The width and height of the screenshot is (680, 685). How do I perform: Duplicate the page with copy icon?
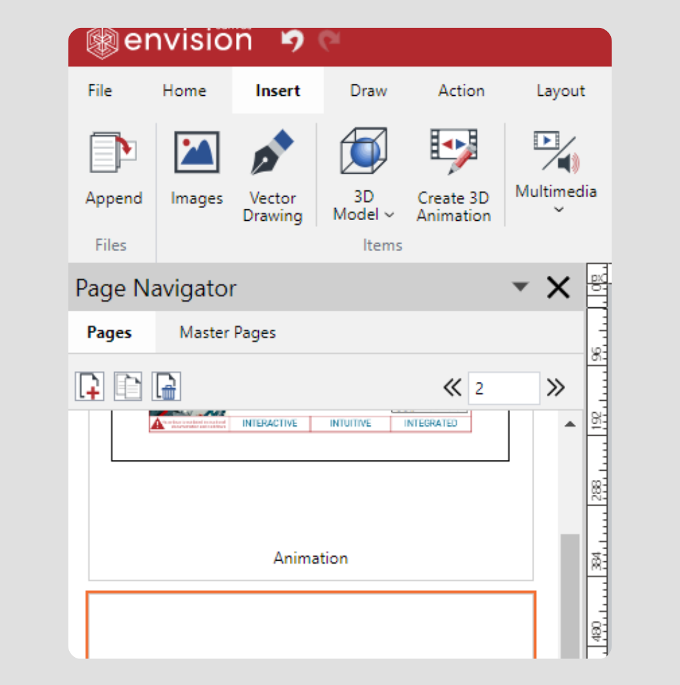pyautogui.click(x=128, y=386)
